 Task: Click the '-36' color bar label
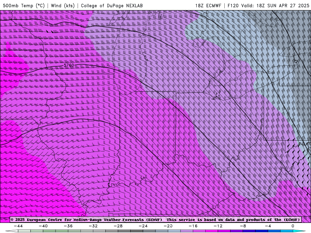pos(68,226)
